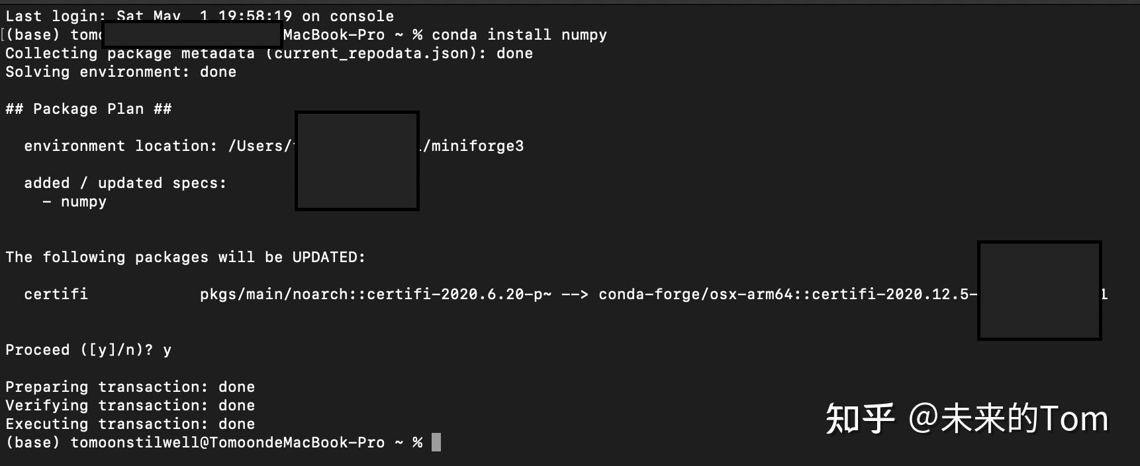Click the "/miniforge3" path text
The width and height of the screenshot is (1140, 466).
click(473, 146)
